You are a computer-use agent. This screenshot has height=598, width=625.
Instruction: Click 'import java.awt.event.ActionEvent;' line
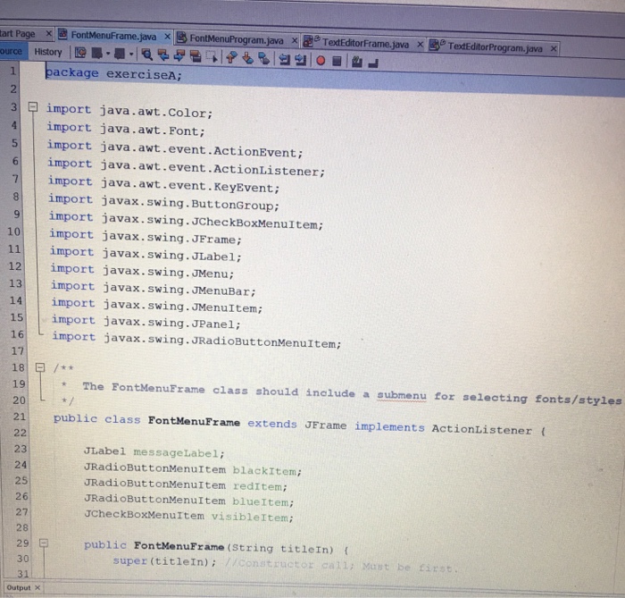coord(175,148)
